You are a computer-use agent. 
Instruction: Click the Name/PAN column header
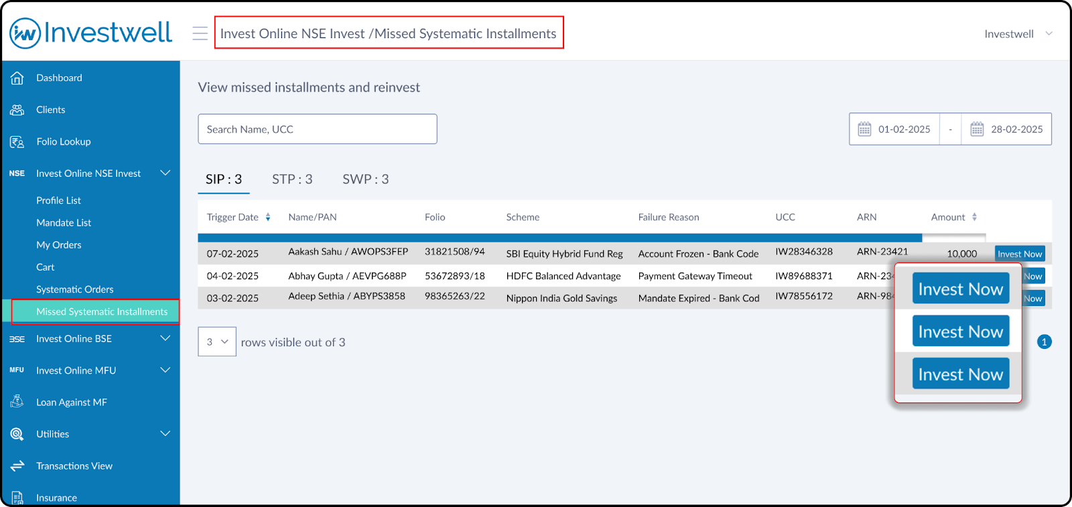click(x=312, y=217)
